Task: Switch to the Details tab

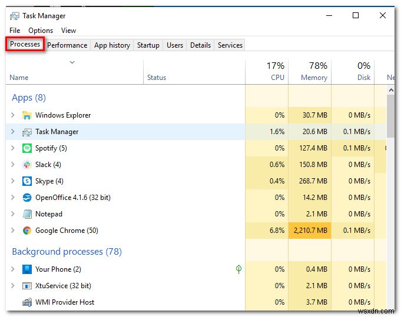Action: (x=200, y=45)
